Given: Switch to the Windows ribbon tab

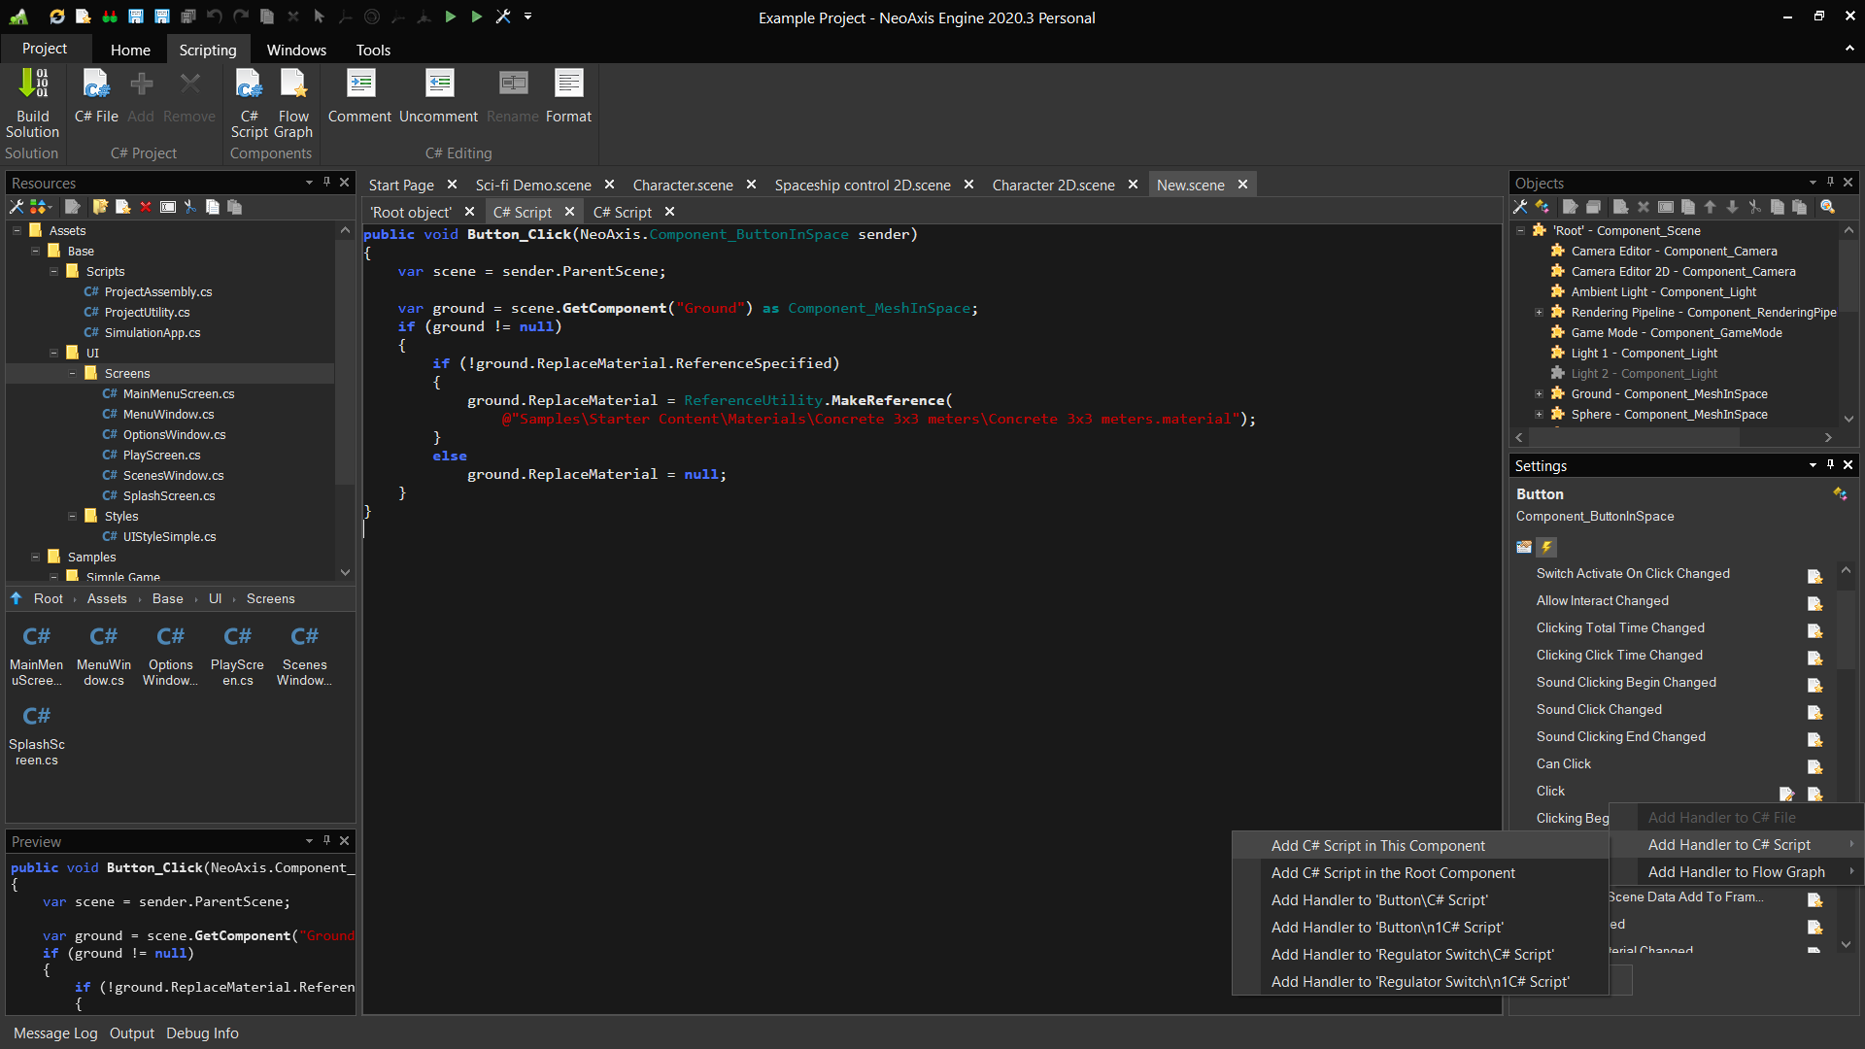Looking at the screenshot, I should click(296, 50).
